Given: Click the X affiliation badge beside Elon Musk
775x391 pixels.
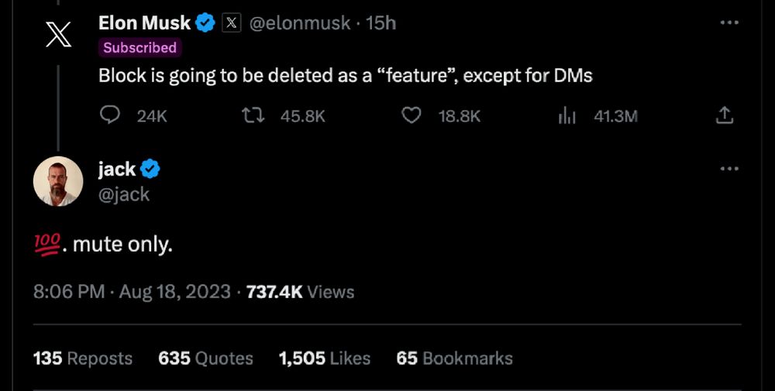Looking at the screenshot, I should click(x=232, y=23).
